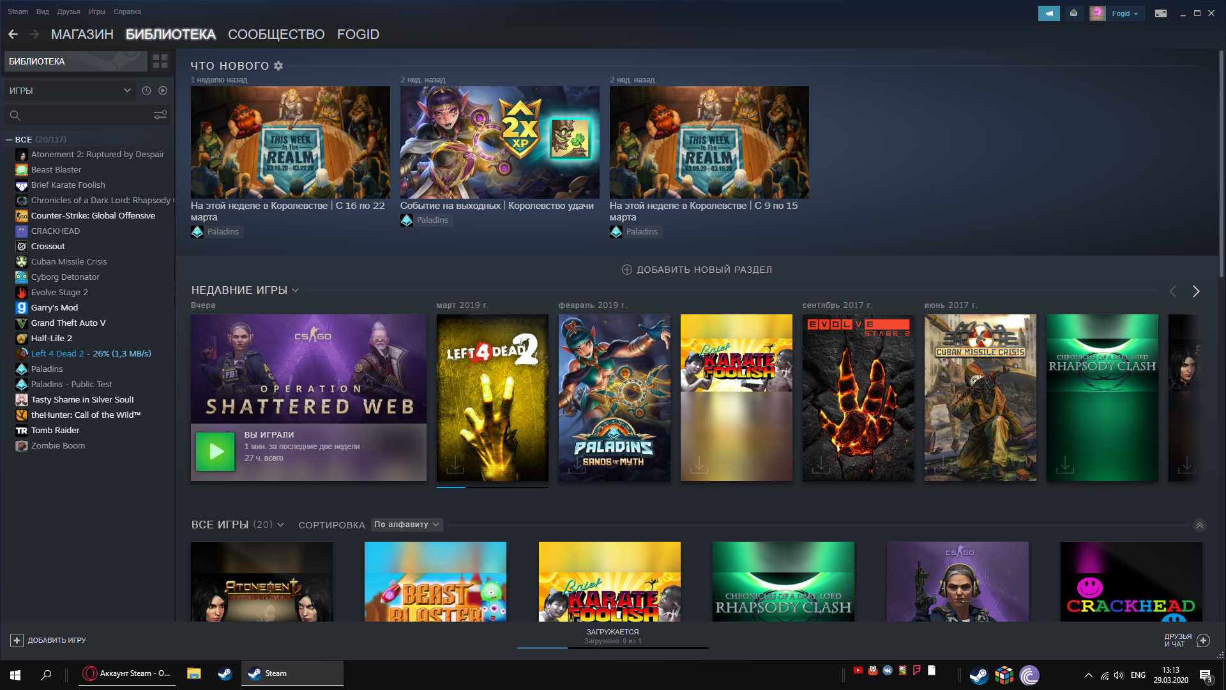Image resolution: width=1226 pixels, height=690 pixels.
Task: Open the Игры menu
Action: [97, 11]
